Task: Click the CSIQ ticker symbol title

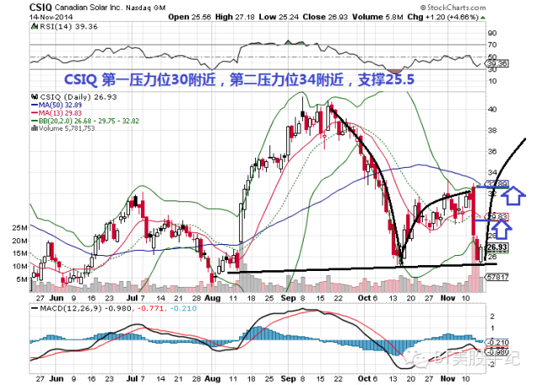Action: pyautogui.click(x=41, y=8)
